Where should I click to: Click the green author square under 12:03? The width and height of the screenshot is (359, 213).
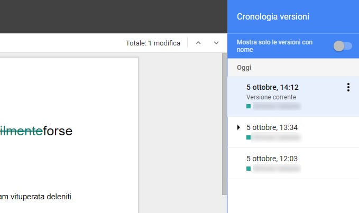(x=248, y=169)
